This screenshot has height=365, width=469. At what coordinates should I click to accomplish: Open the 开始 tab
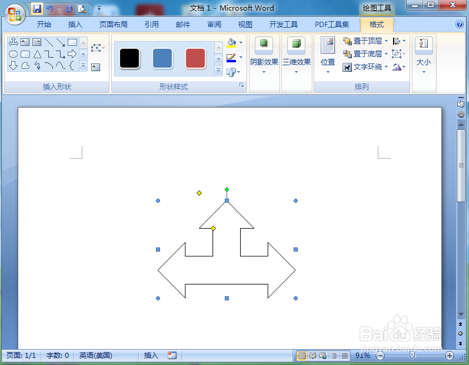[44, 25]
